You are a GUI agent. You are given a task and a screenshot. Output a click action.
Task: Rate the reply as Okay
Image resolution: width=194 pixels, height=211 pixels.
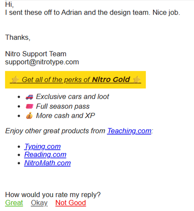click(39, 203)
